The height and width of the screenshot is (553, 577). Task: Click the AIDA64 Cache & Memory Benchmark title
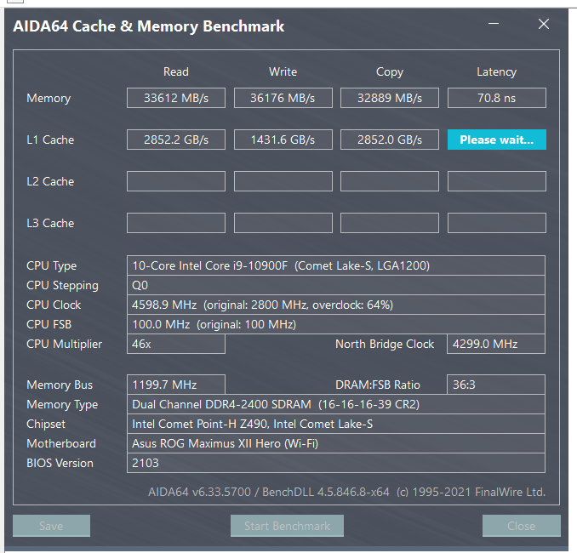point(149,26)
